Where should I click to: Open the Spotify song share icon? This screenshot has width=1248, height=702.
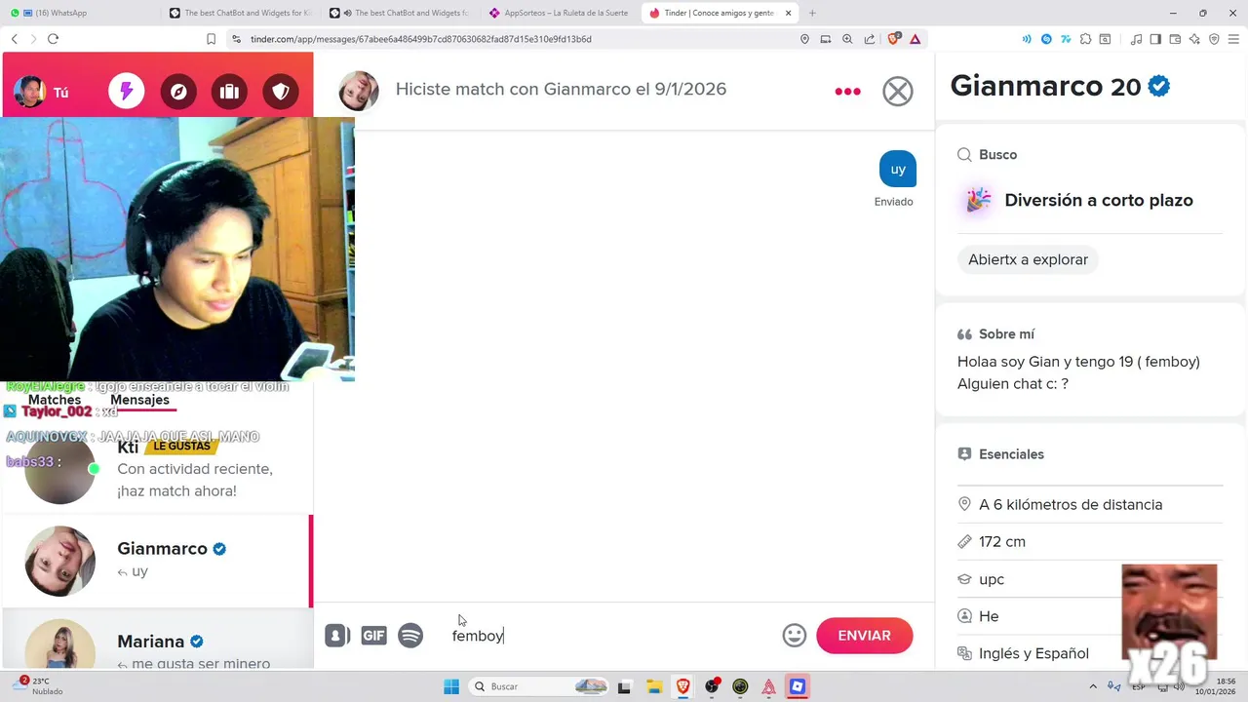[410, 636]
